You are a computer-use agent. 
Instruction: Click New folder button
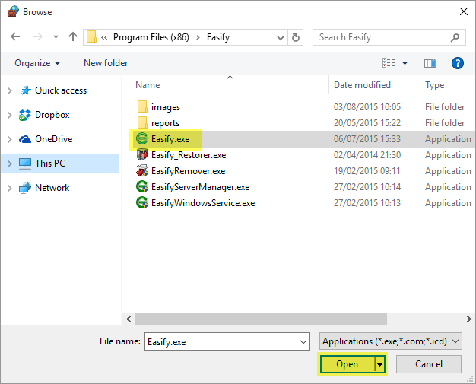(106, 63)
